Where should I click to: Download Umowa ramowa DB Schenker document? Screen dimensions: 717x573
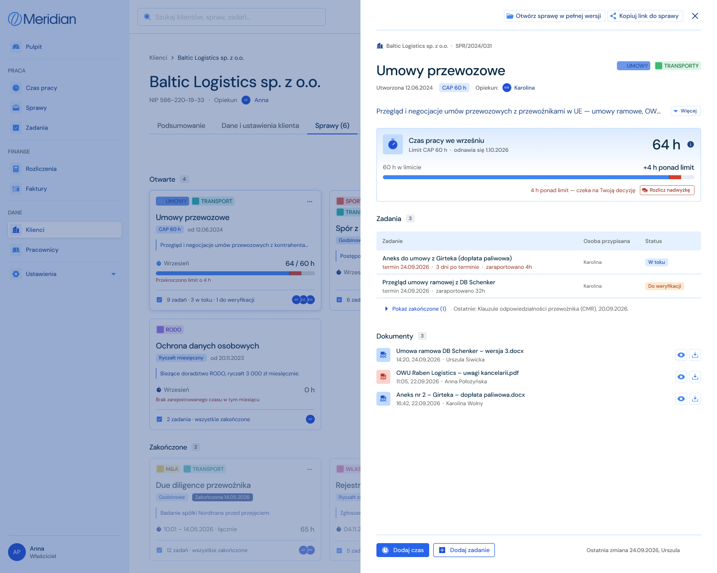(695, 355)
